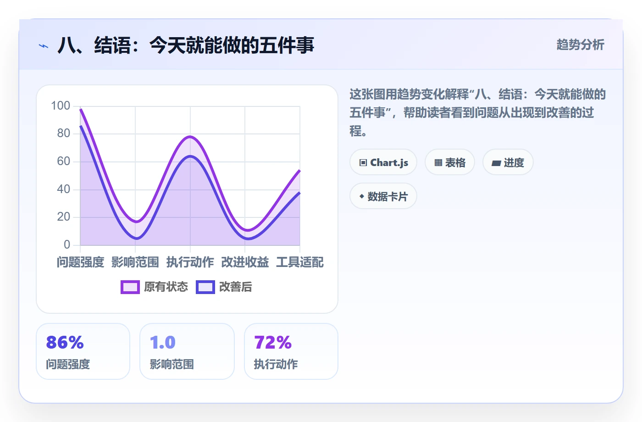Click the Chart.js tag icon
This screenshot has width=642, height=422.
[x=363, y=163]
